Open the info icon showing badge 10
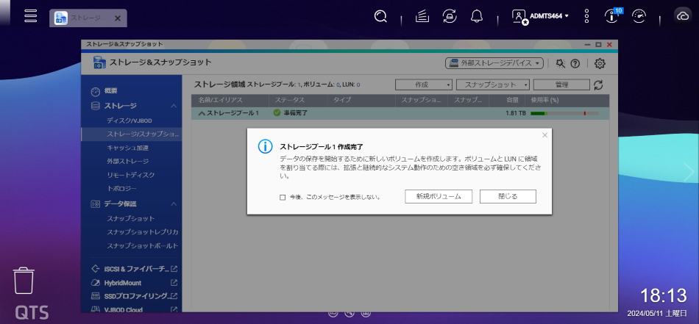The image size is (699, 324). point(610,15)
